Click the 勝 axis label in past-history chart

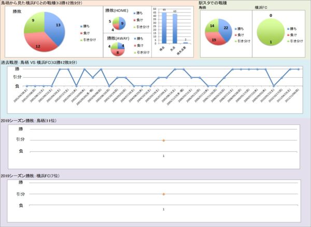click(17, 69)
